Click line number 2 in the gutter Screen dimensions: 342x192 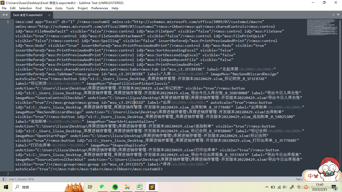[x=8, y=174]
